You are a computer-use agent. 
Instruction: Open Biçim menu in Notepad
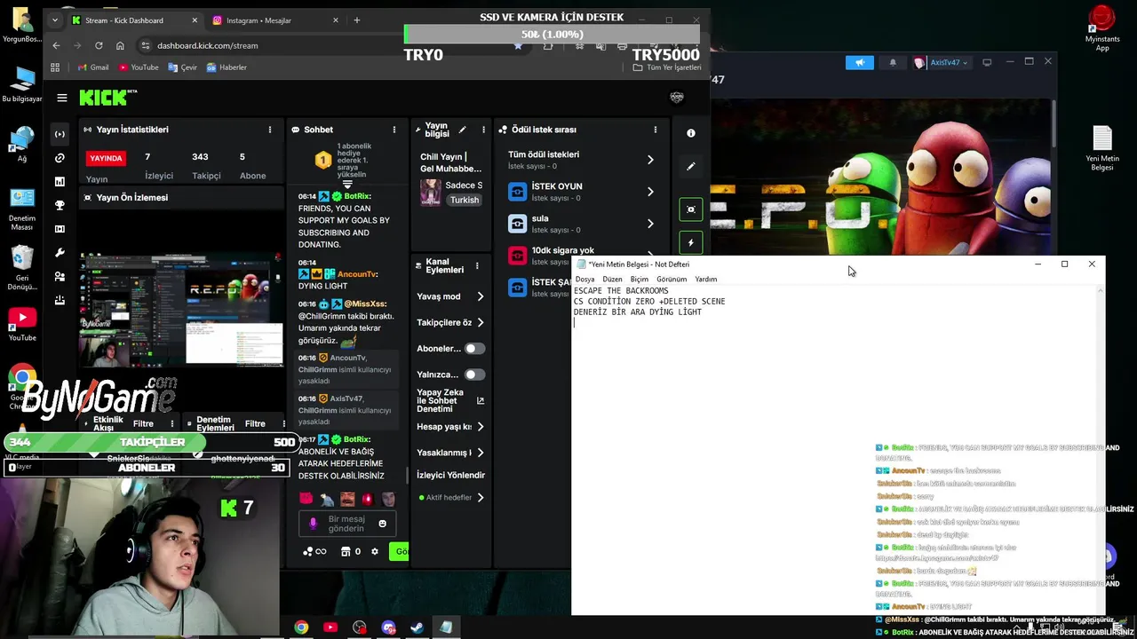tap(639, 279)
